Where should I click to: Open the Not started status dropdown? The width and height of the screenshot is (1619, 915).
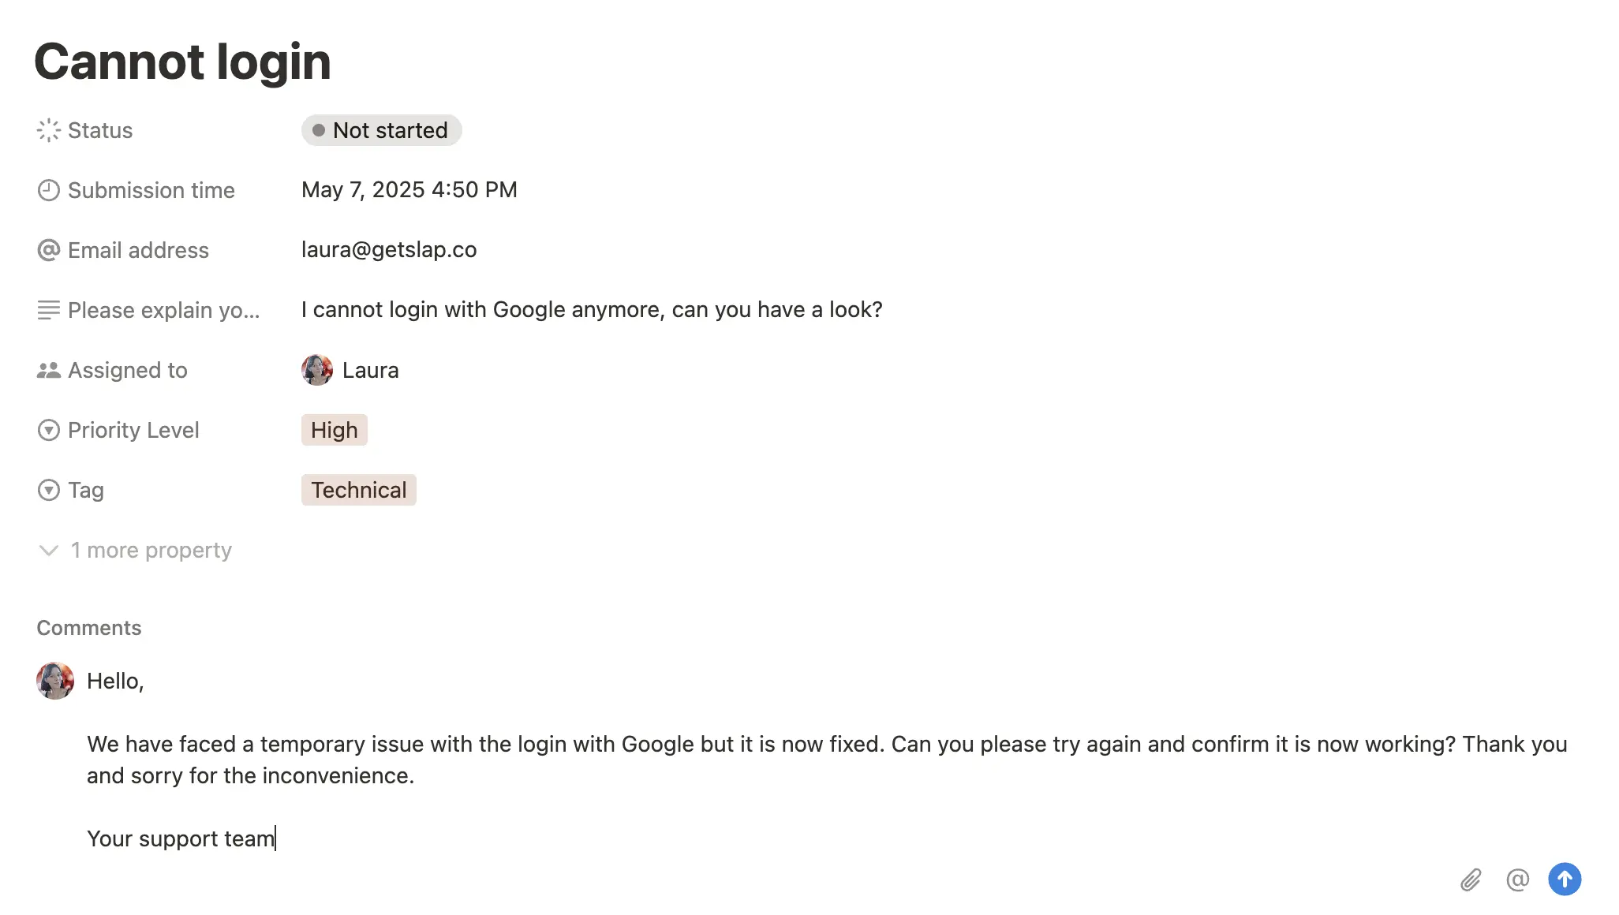381,130
